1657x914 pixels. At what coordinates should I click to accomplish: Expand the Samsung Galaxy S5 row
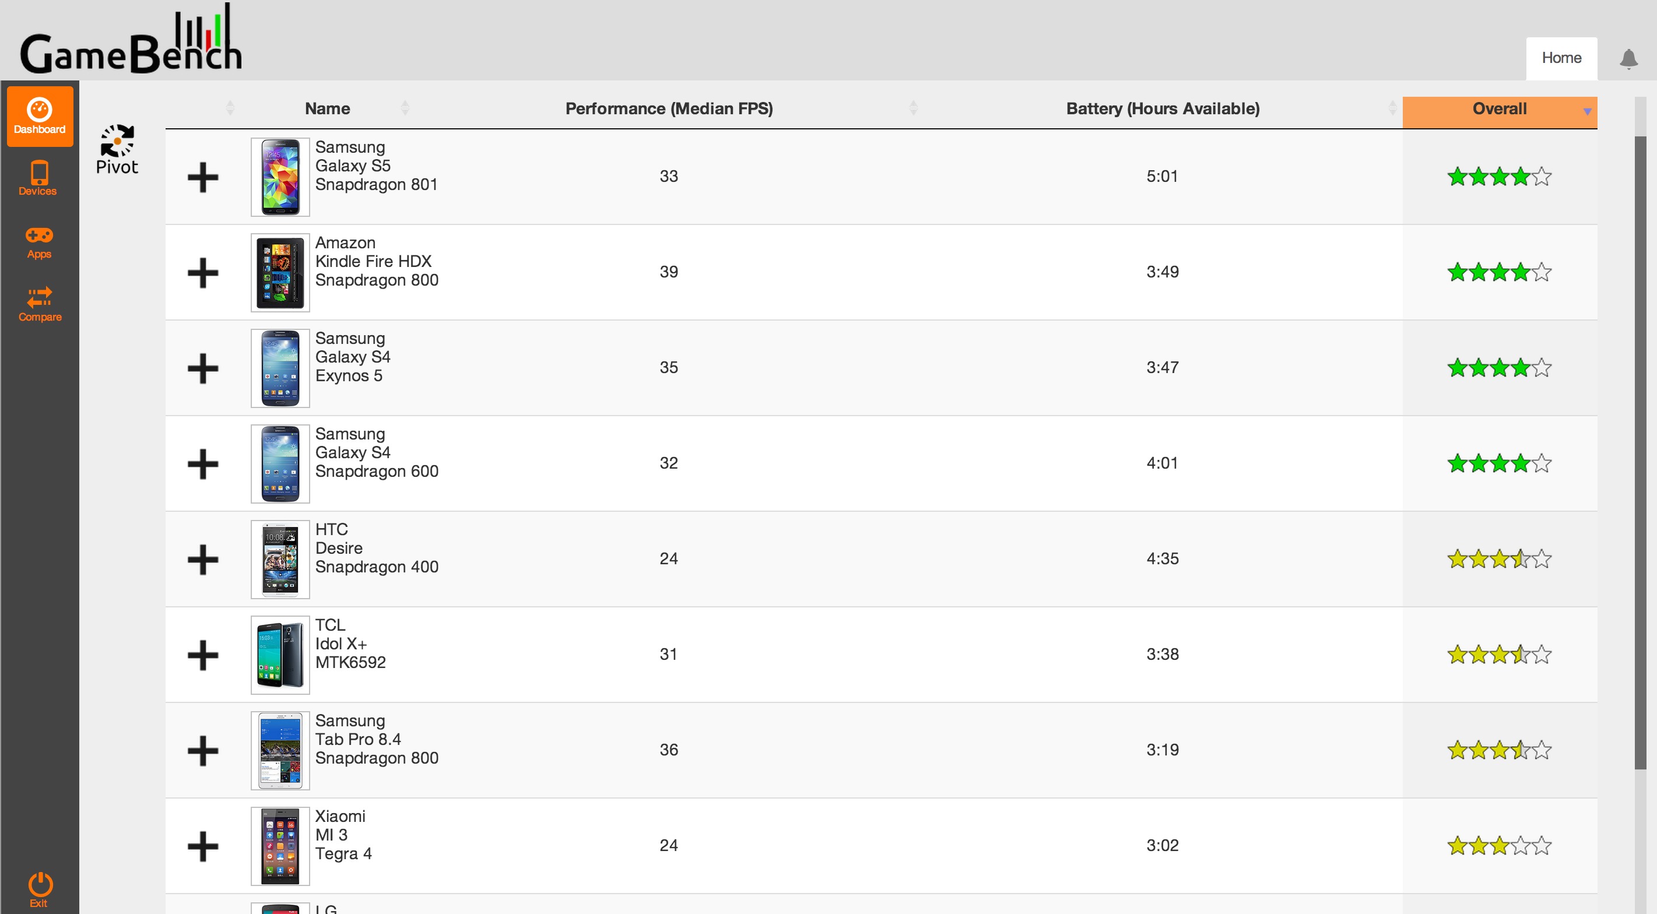[x=203, y=177]
